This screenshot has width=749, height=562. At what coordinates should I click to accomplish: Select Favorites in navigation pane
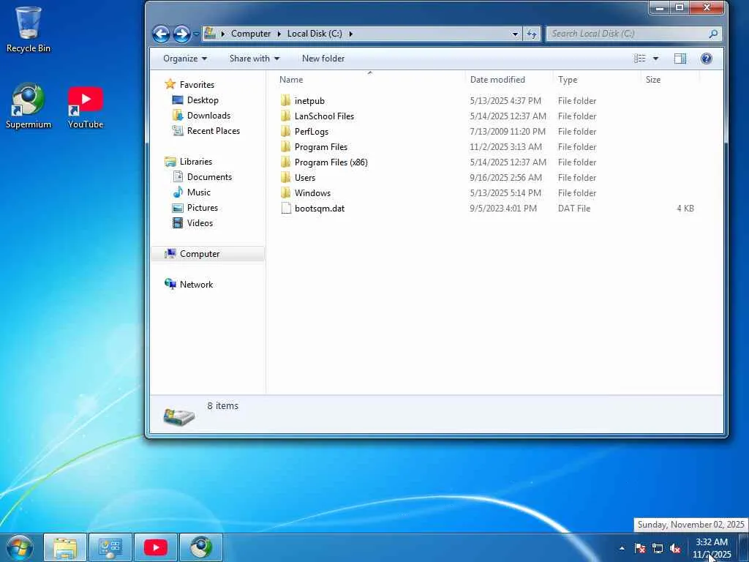tap(197, 85)
